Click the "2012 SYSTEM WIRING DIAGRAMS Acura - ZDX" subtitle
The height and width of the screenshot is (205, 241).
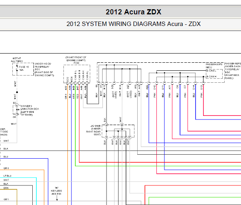133,24
